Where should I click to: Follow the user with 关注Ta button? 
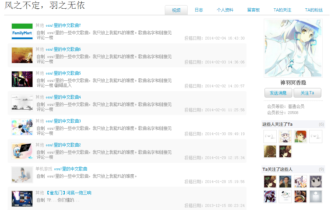click(x=307, y=93)
